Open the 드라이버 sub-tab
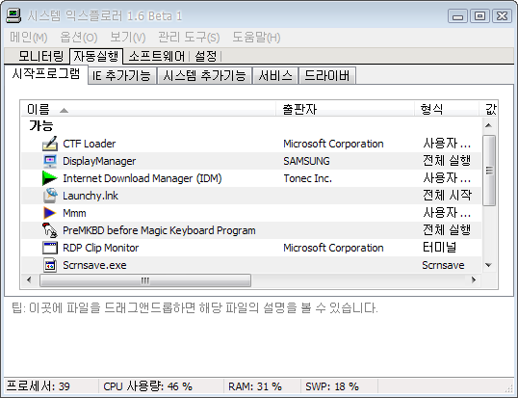Image resolution: width=518 pixels, height=398 pixels. (x=326, y=75)
